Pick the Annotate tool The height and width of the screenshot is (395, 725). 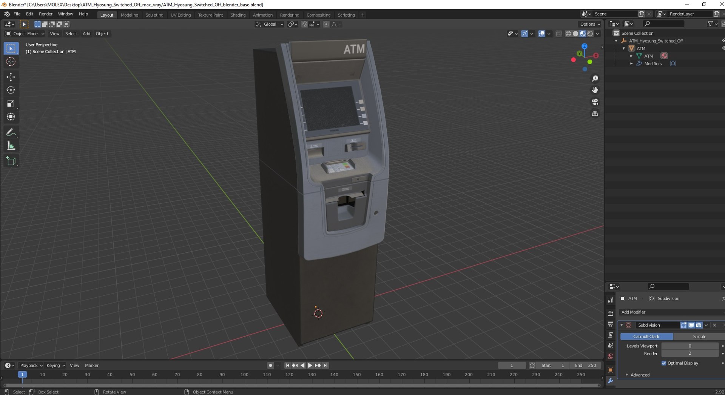tap(11, 132)
